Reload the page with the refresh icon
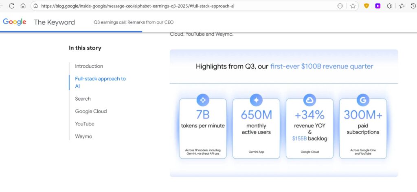417x192 pixels. [11, 6]
